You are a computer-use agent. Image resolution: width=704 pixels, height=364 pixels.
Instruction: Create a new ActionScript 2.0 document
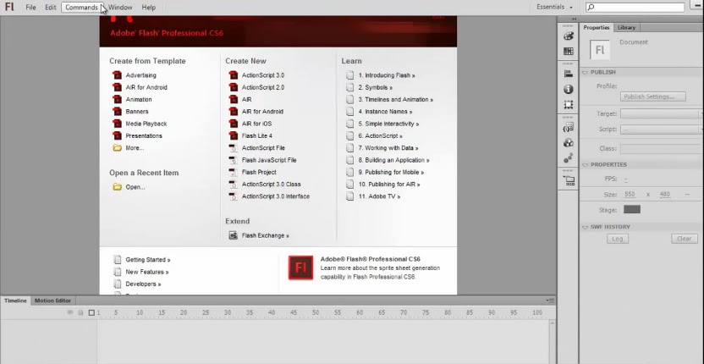pos(262,87)
